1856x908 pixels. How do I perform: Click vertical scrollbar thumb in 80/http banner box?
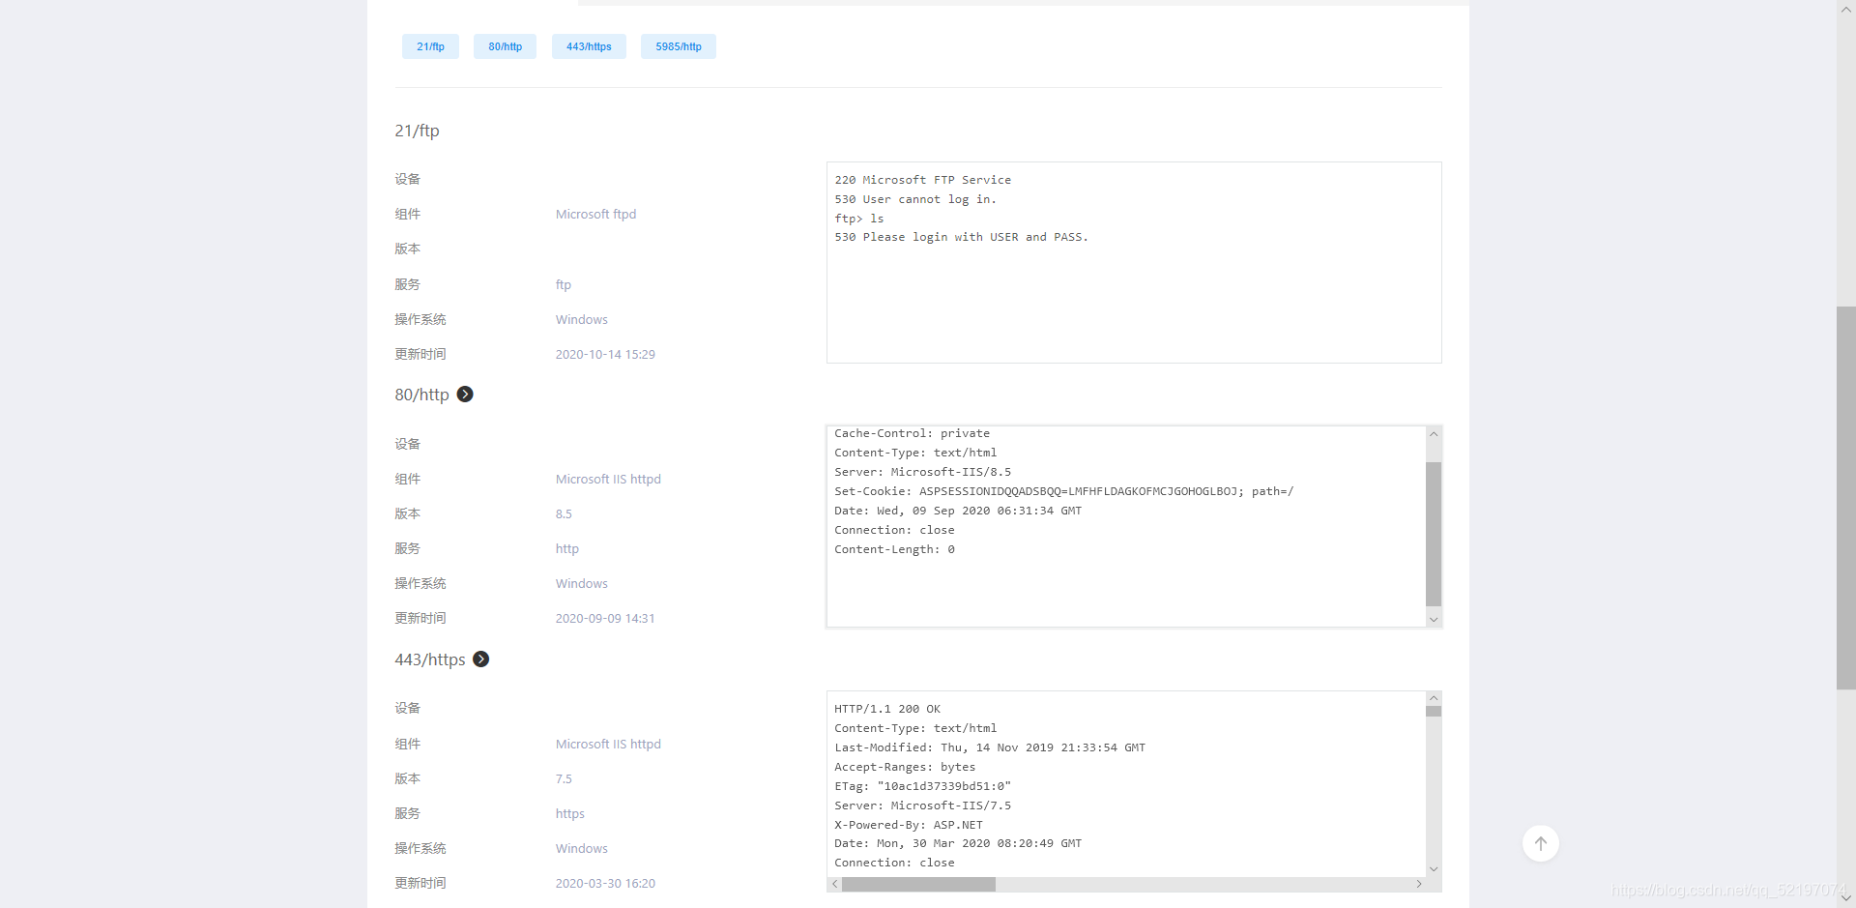(1434, 534)
